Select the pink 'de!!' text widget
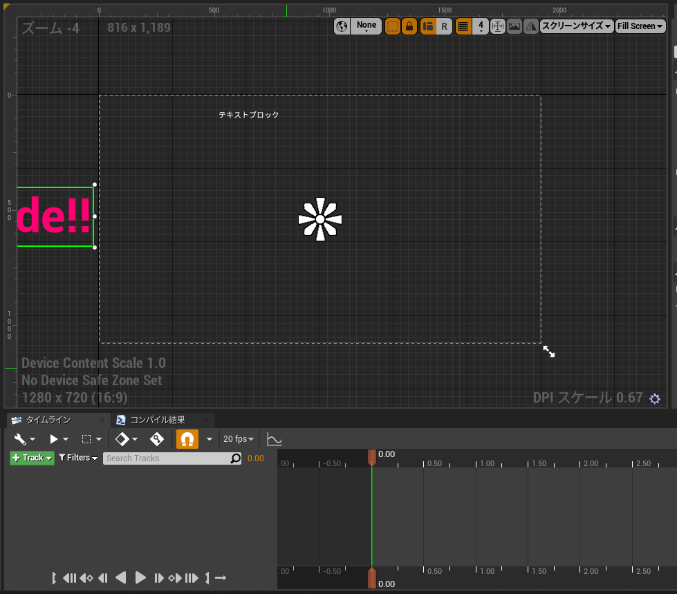Viewport: 677px width, 594px height. tap(55, 216)
